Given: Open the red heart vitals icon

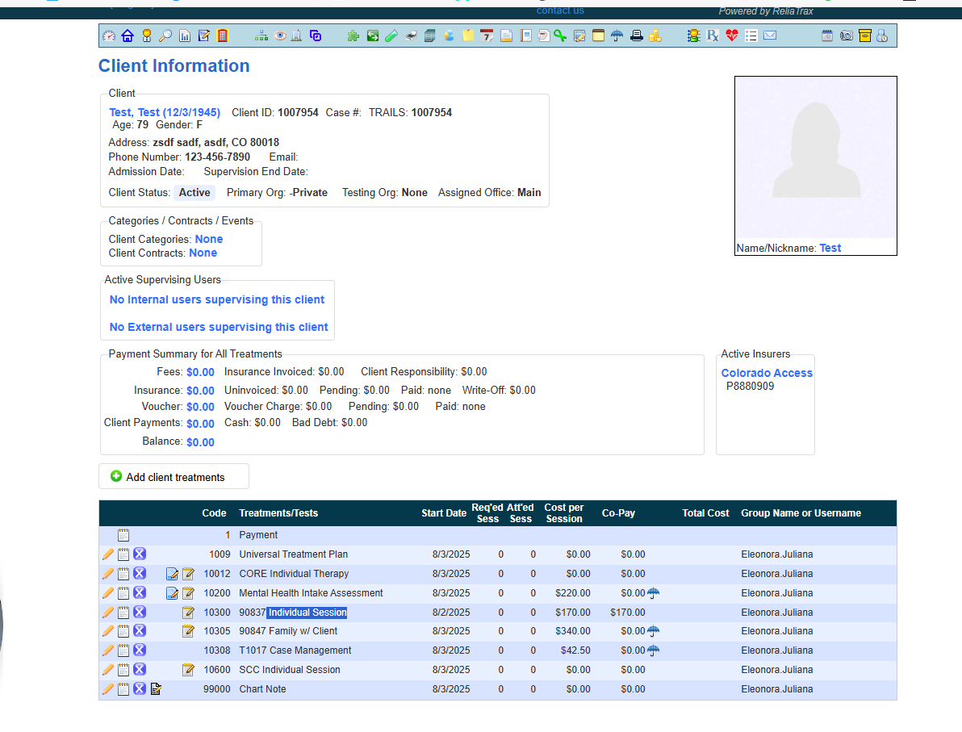Looking at the screenshot, I should coord(732,36).
